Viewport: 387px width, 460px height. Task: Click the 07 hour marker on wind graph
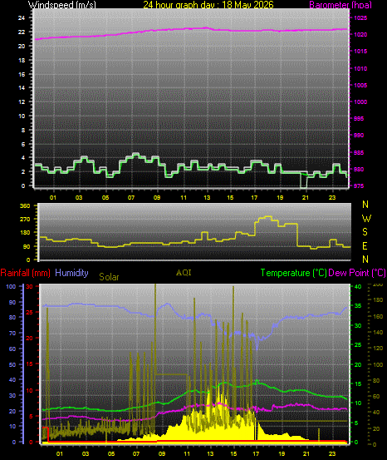(131, 197)
